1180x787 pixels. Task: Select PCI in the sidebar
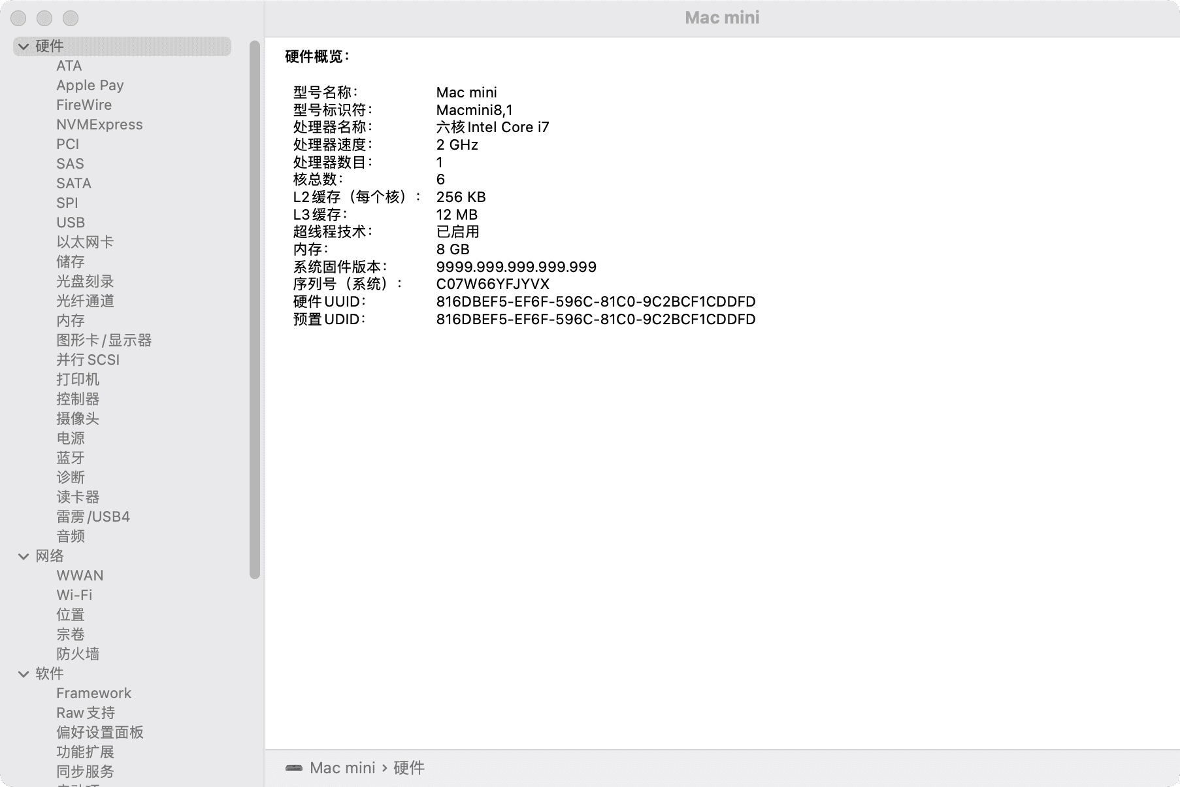[67, 144]
